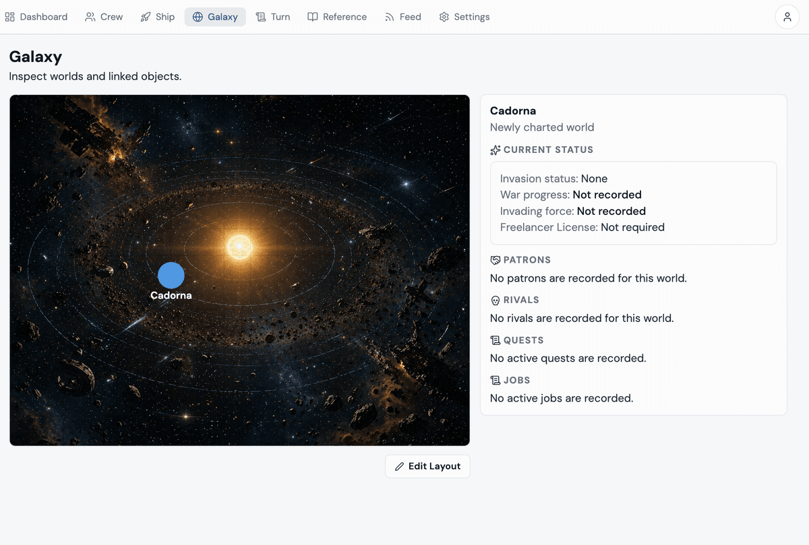Screen dimensions: 809x545
Task: Click the scroll icon beside Quests
Action: pos(496,341)
